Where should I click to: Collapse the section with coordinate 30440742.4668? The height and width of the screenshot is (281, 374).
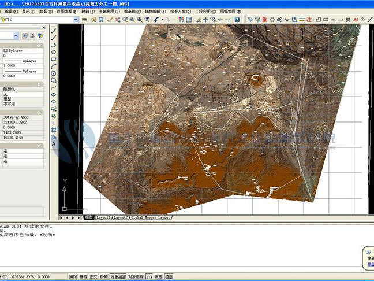tap(39, 112)
